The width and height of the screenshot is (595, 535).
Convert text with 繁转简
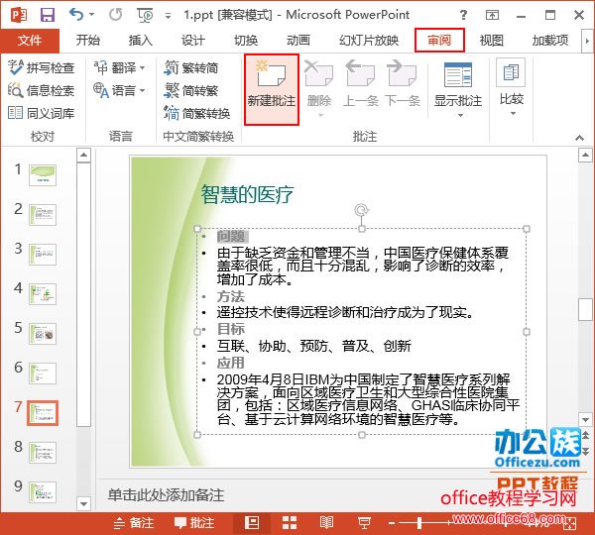coord(191,67)
